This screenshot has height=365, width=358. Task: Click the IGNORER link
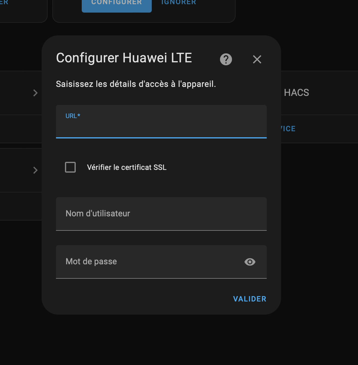[179, 2]
